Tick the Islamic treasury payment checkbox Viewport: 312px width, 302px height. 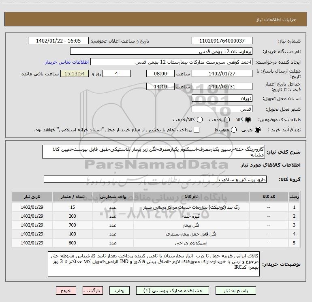197,130
